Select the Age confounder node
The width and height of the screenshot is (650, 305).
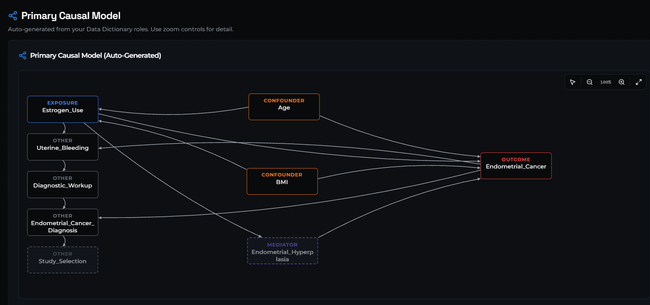[284, 107]
